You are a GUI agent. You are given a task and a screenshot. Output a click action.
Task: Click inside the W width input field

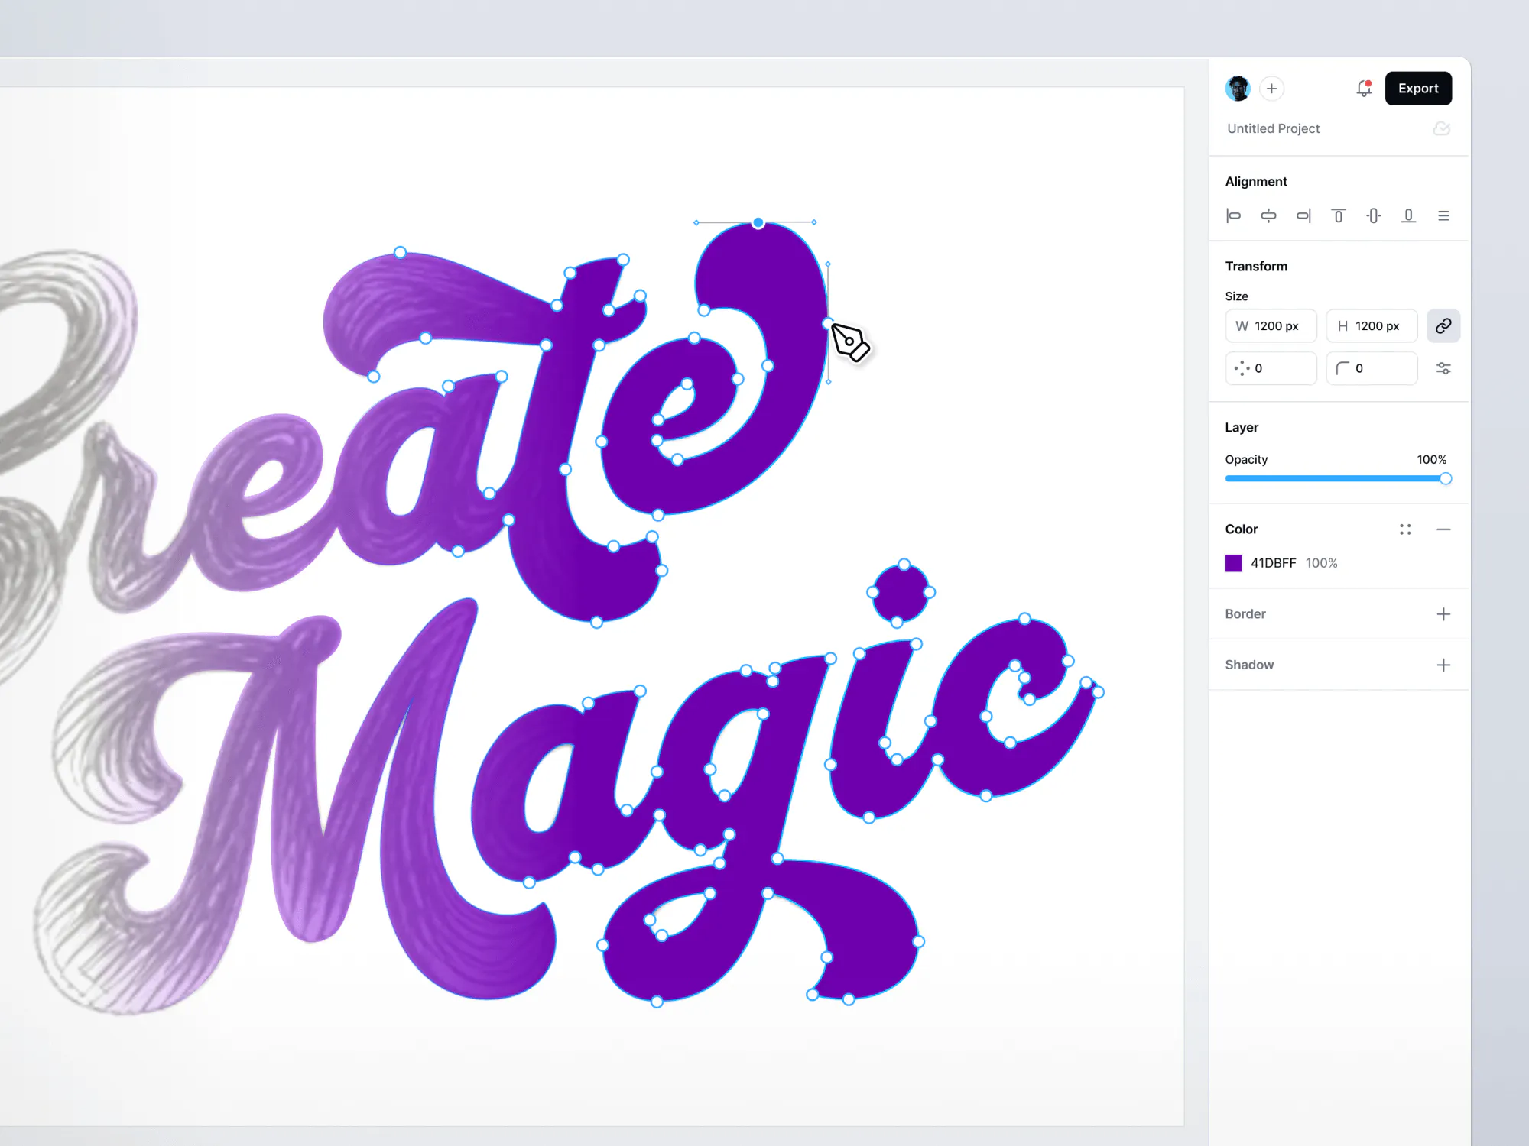click(1273, 325)
